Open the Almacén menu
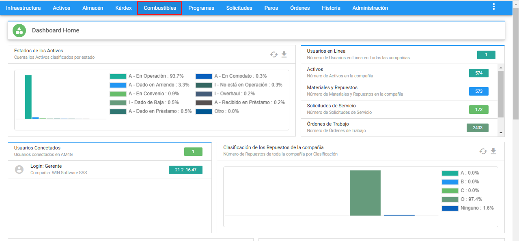519x241 pixels. click(x=93, y=8)
